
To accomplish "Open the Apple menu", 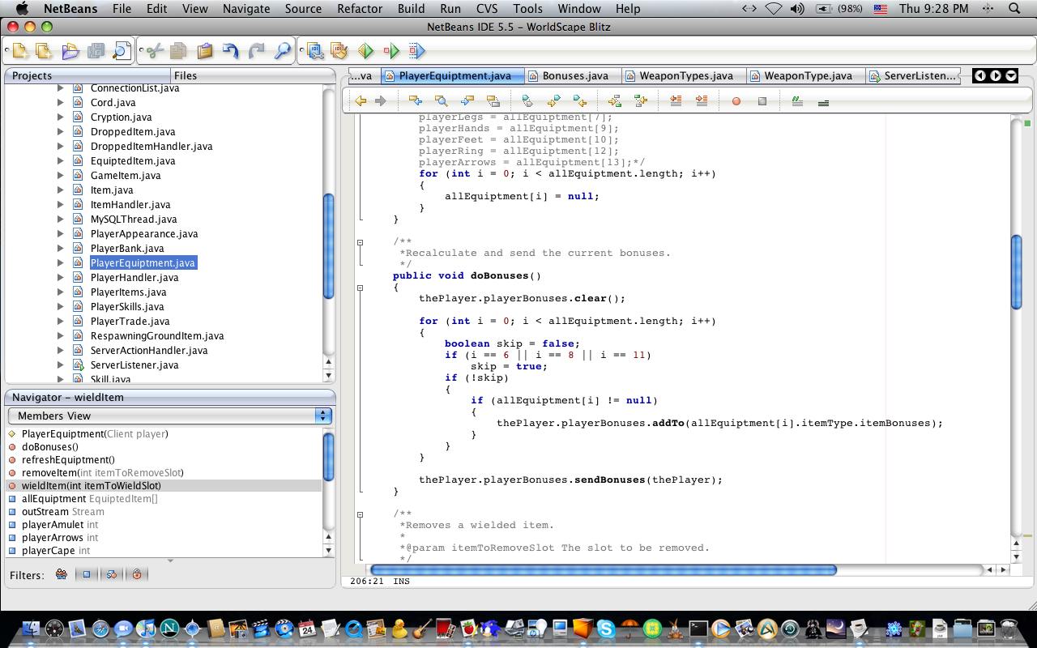I will (x=22, y=8).
